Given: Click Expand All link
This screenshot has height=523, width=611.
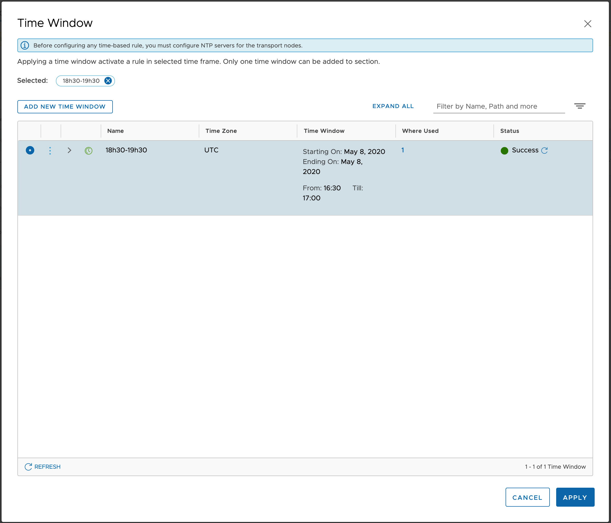Looking at the screenshot, I should [x=393, y=106].
